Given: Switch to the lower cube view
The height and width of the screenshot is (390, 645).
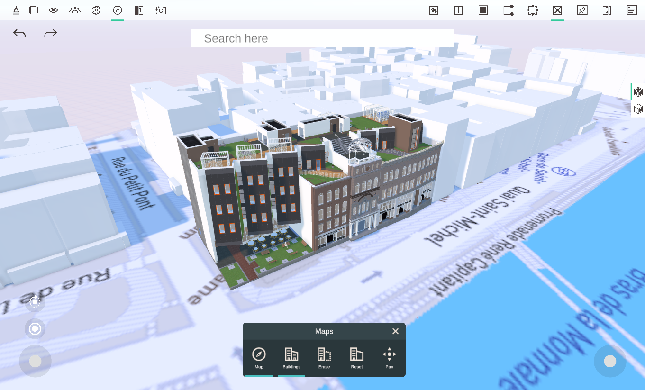Looking at the screenshot, I should click(638, 109).
